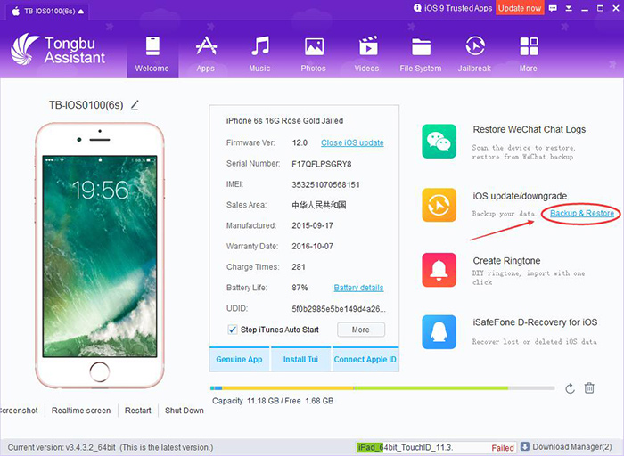
Task: Click the Apple logo in device tab
Action: point(16,11)
